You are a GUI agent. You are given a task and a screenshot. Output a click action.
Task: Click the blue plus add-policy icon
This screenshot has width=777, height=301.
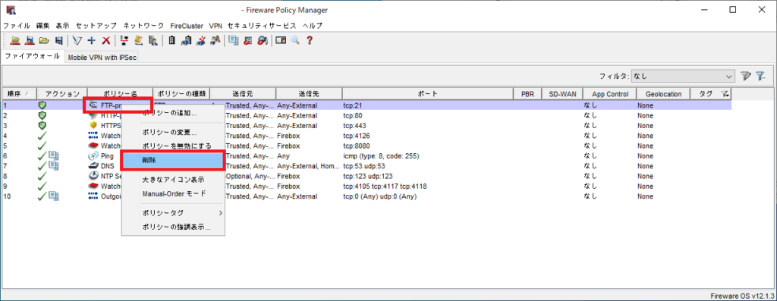(x=91, y=41)
